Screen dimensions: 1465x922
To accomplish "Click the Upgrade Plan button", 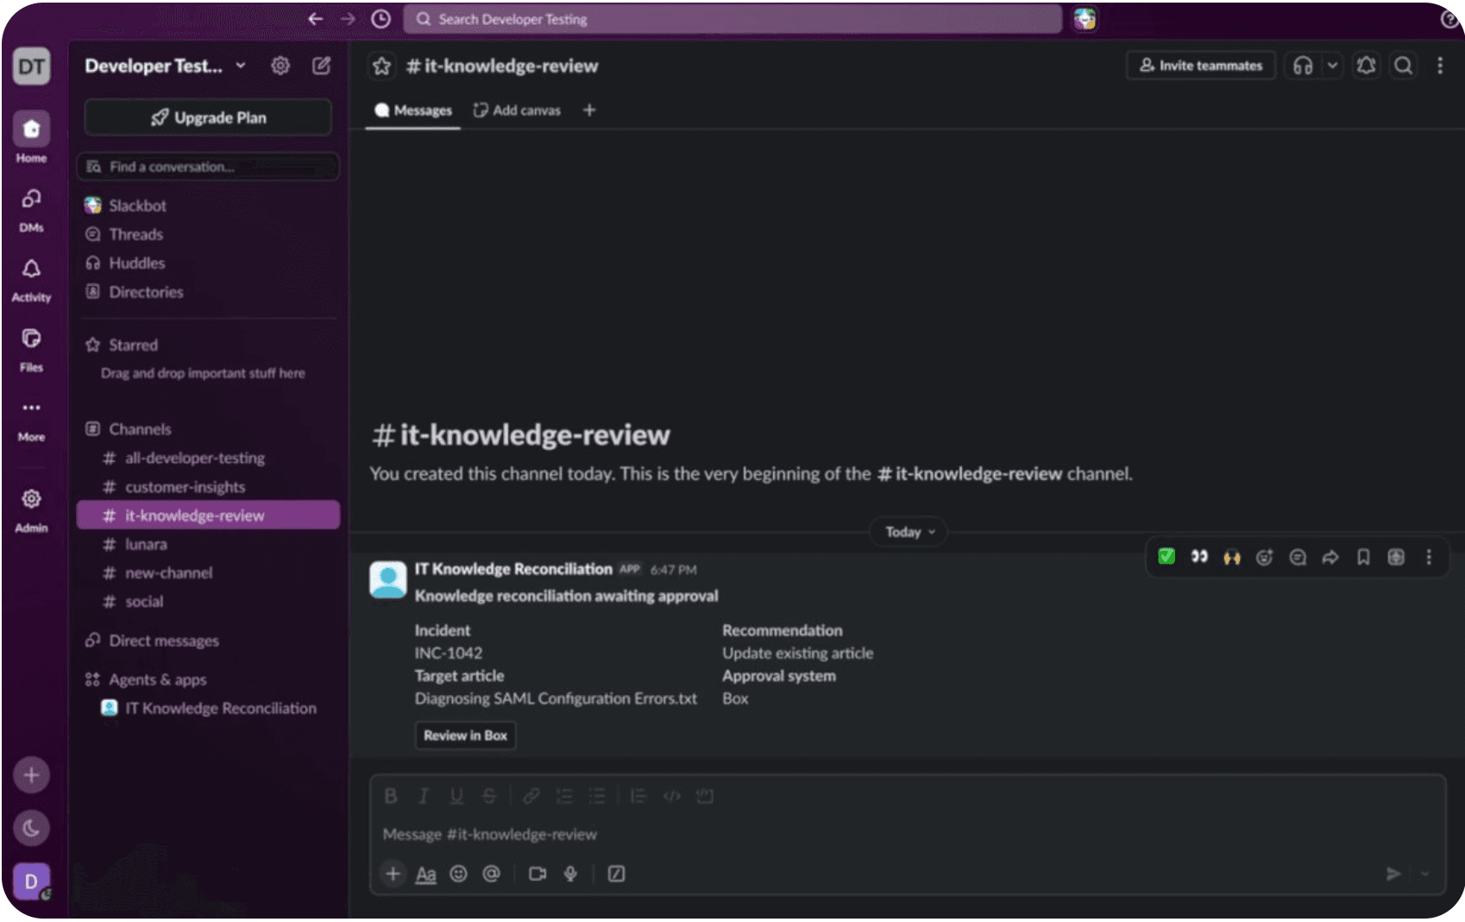I will point(208,117).
